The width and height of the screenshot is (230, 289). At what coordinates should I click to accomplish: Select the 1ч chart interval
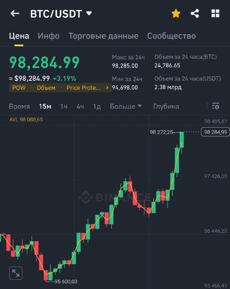point(64,106)
